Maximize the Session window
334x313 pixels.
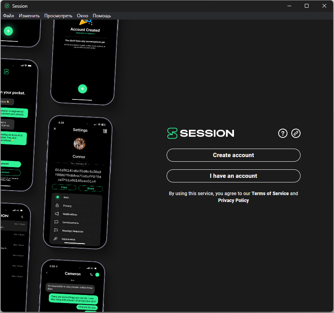307,6
